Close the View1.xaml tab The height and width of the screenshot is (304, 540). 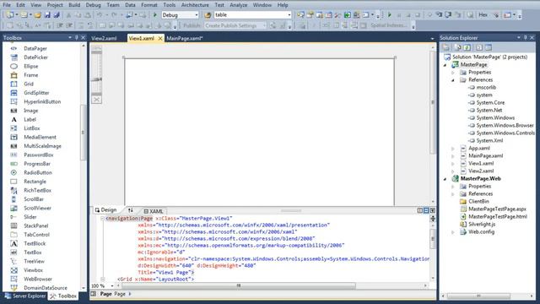(160, 38)
